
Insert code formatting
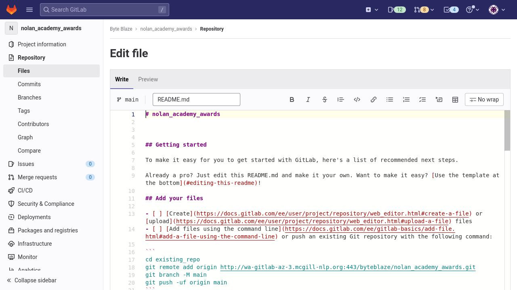(x=357, y=99)
